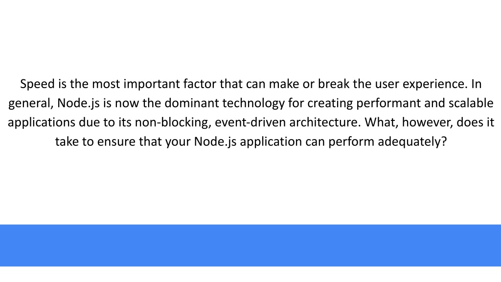Click the final word "adequately?"
This screenshot has width=501, height=282.
pos(412,142)
